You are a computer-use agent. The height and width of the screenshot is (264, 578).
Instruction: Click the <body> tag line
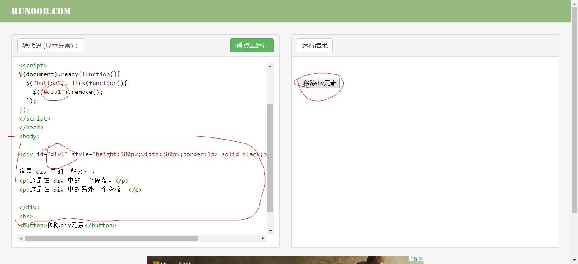point(30,137)
